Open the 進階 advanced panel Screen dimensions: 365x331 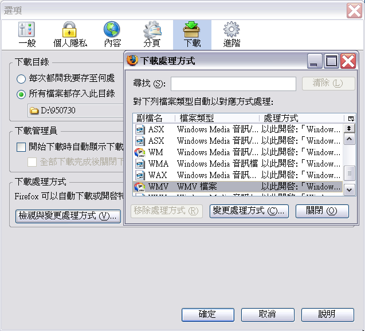(231, 35)
